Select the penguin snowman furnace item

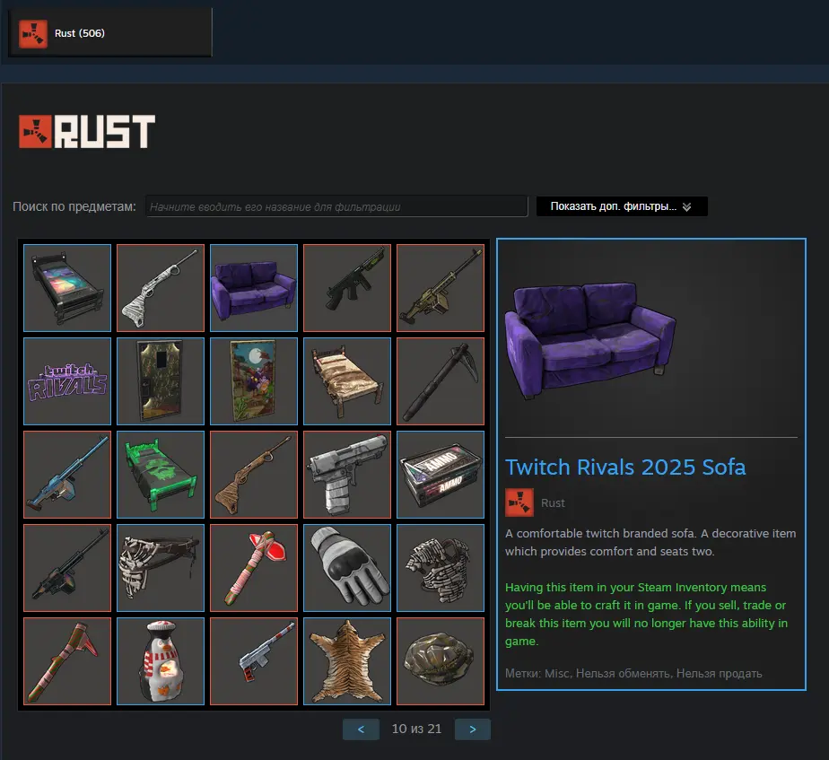(161, 661)
